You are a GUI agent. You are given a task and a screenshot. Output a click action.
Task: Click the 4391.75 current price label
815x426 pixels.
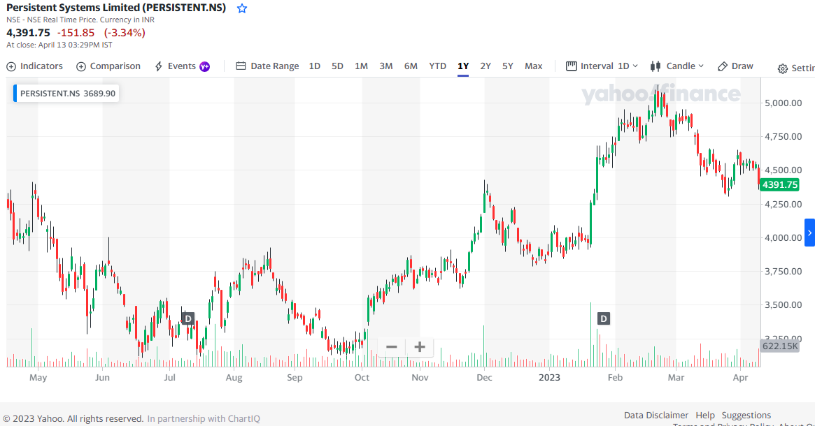click(x=779, y=185)
